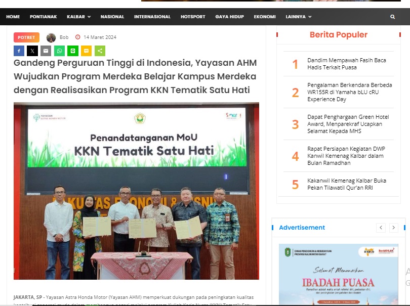Open NASIONAL menu section
The height and width of the screenshot is (306, 410).
click(112, 17)
